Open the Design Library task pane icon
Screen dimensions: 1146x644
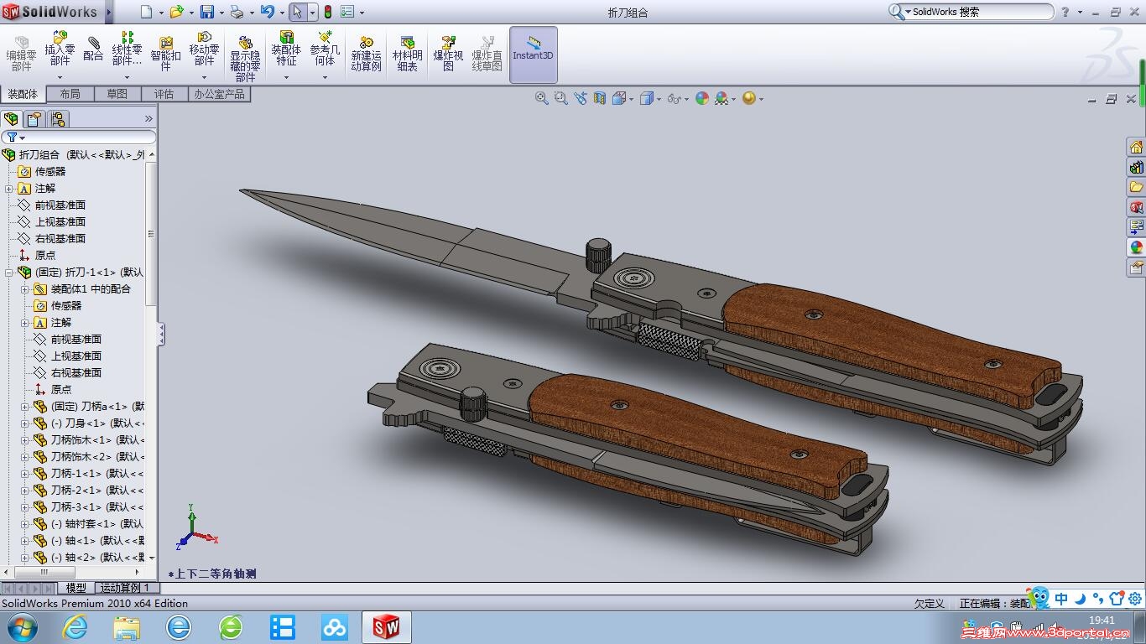coord(1136,167)
